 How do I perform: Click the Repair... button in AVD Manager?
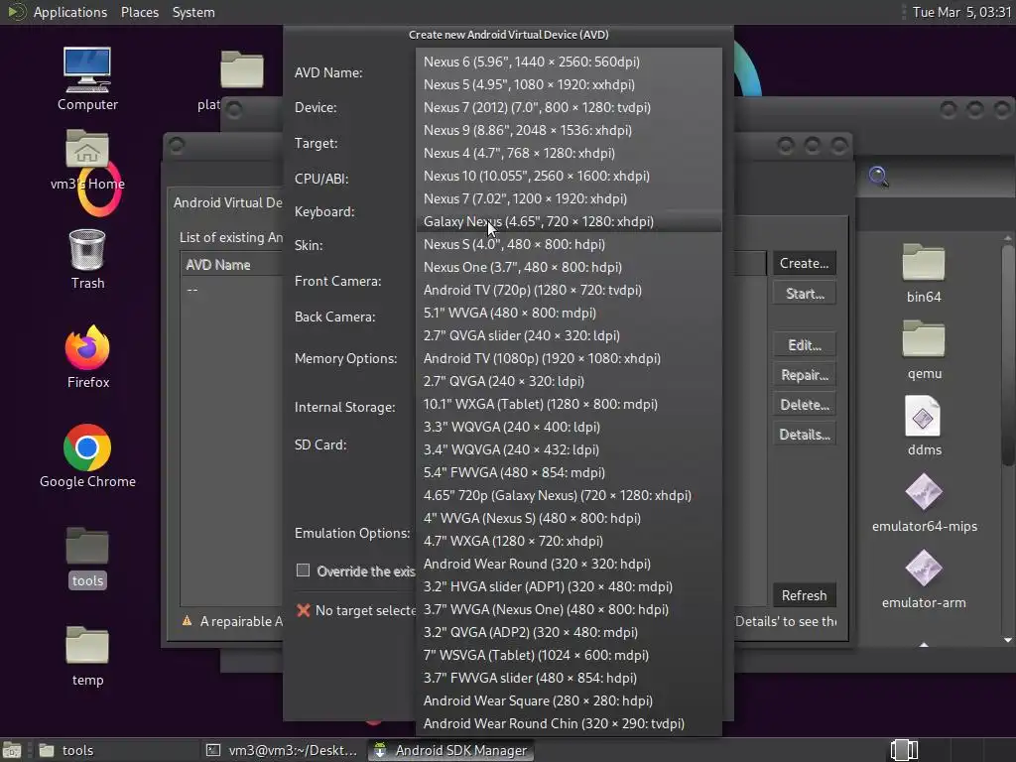[x=804, y=374]
